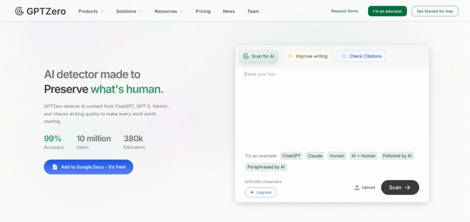Screen dimensions: 470x222
Task: Click the arrow icon on Scan button
Action: coord(407,188)
